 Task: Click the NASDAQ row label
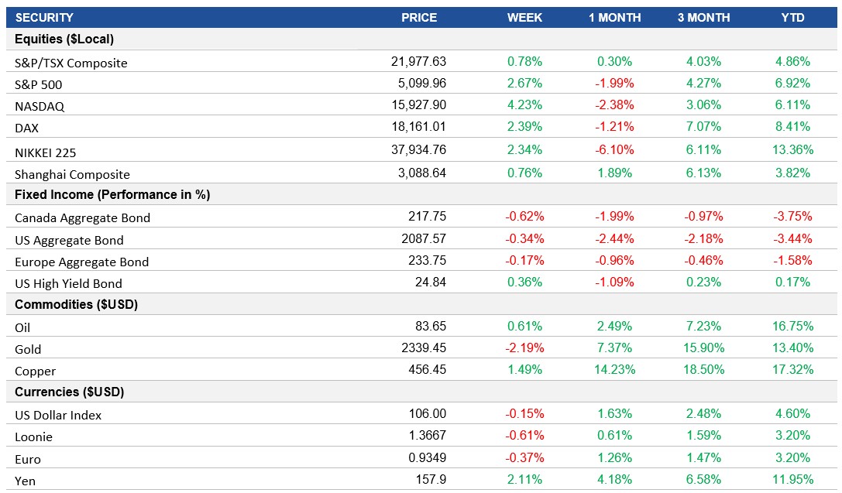41,106
